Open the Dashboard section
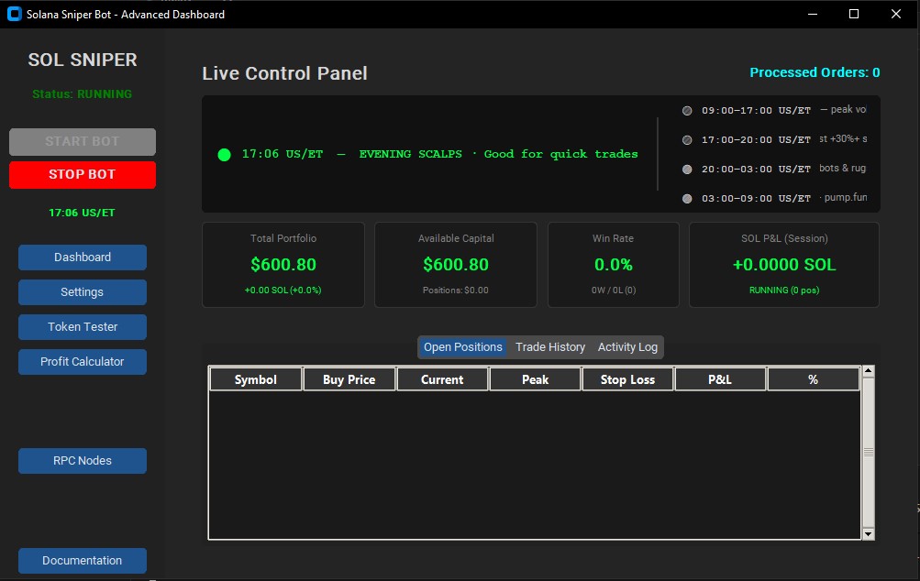The image size is (920, 581). click(82, 257)
